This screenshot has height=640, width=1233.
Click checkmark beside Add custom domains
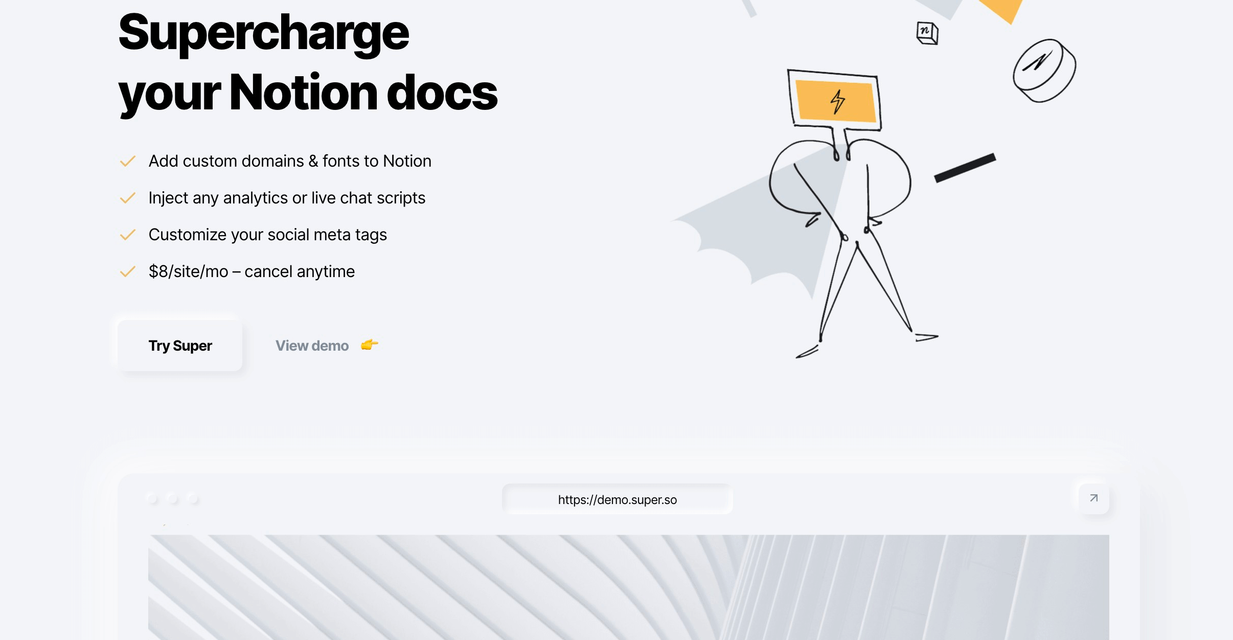[128, 162]
